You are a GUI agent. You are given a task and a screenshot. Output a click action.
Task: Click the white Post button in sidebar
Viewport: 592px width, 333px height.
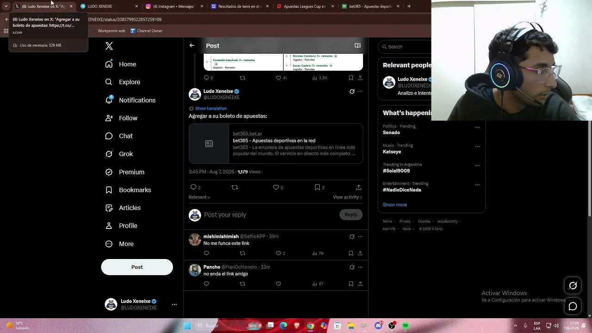click(x=137, y=267)
